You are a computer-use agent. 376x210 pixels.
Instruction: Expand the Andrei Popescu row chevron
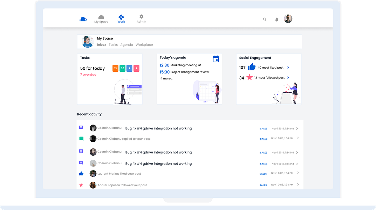click(x=298, y=184)
